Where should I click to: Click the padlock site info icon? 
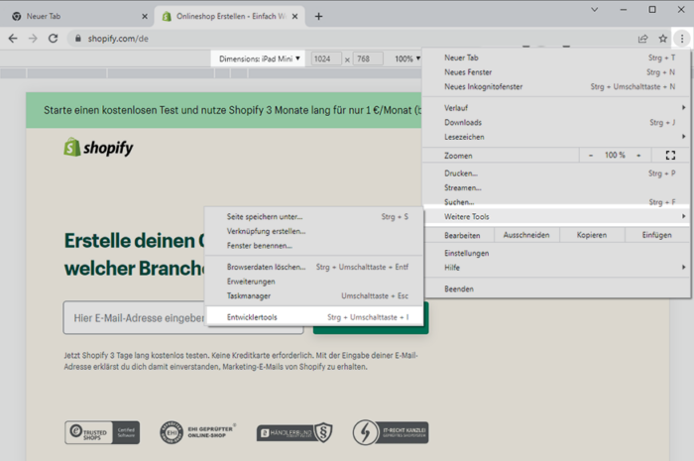(x=78, y=39)
